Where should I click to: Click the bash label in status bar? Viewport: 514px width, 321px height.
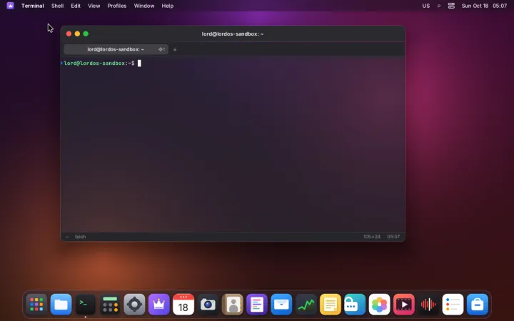click(x=80, y=237)
